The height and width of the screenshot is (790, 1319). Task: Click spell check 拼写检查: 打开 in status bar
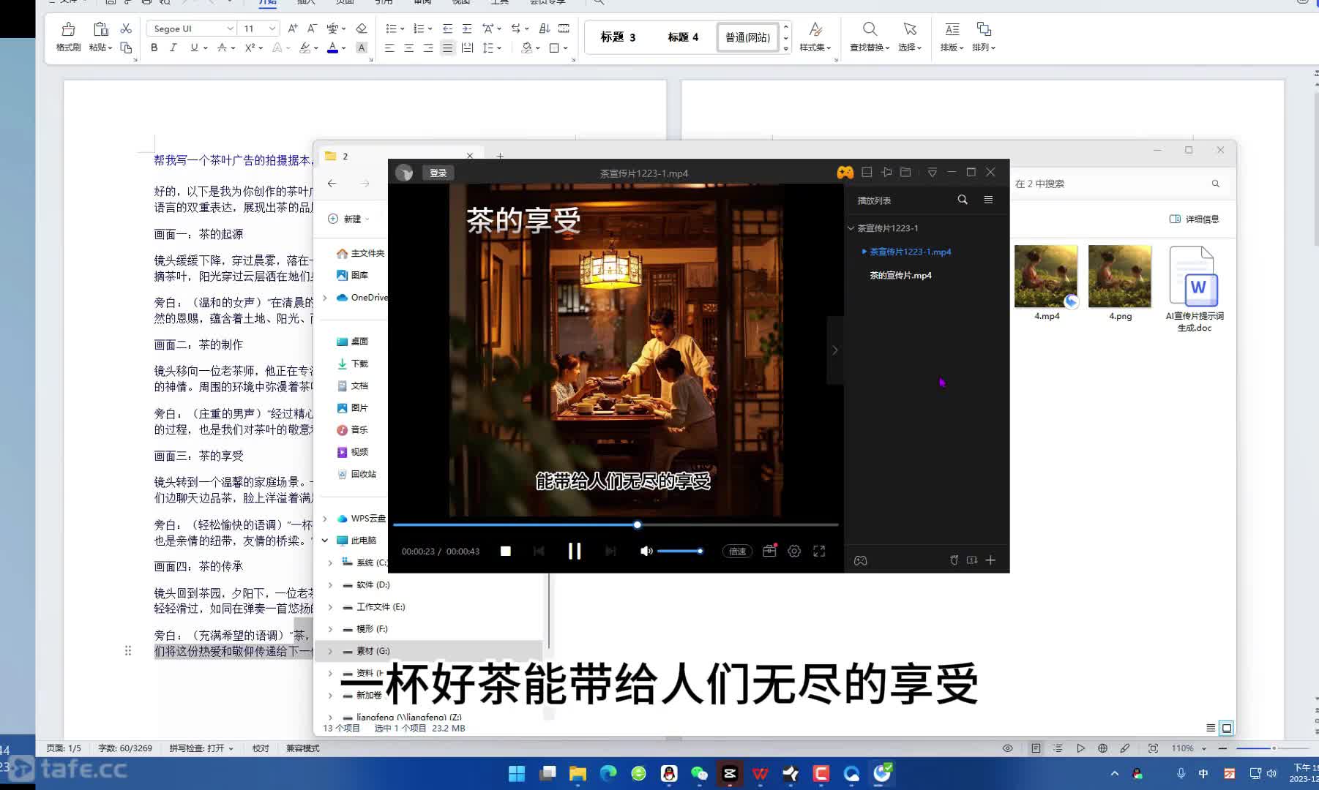pyautogui.click(x=201, y=748)
